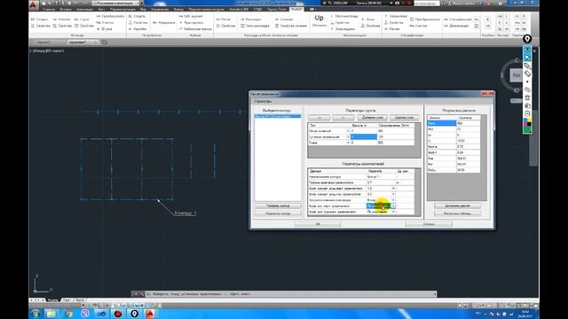Click the Расчетные таблицы button
The height and width of the screenshot is (319, 568).
click(458, 214)
